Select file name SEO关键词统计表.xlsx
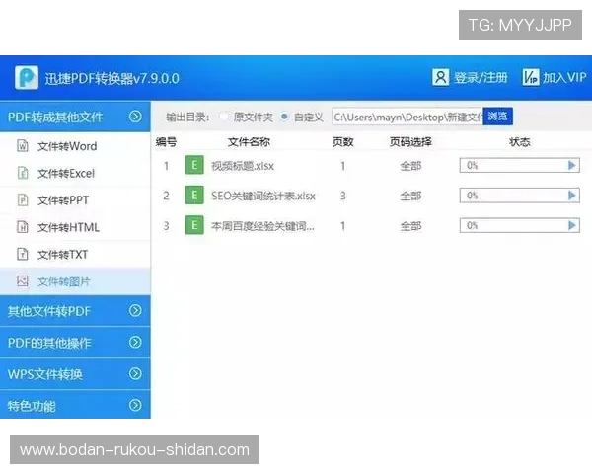This screenshot has height=474, width=592. 263,196
